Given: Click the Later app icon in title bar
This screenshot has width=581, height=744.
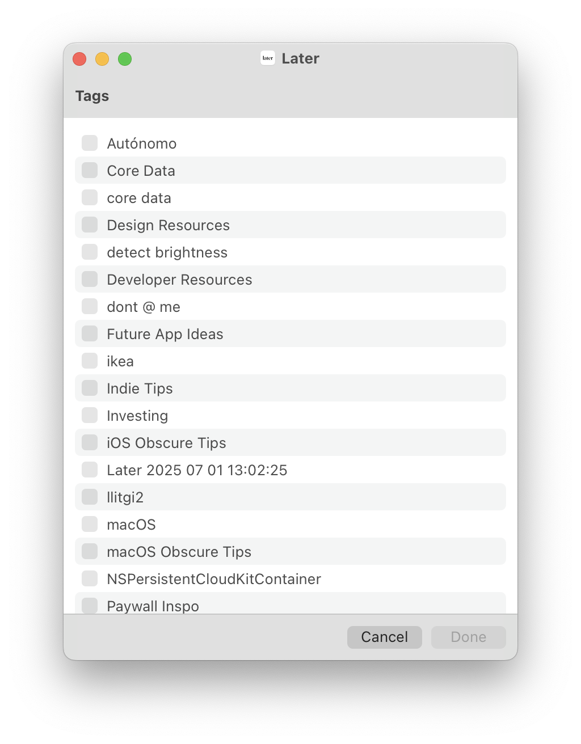Looking at the screenshot, I should pos(268,58).
